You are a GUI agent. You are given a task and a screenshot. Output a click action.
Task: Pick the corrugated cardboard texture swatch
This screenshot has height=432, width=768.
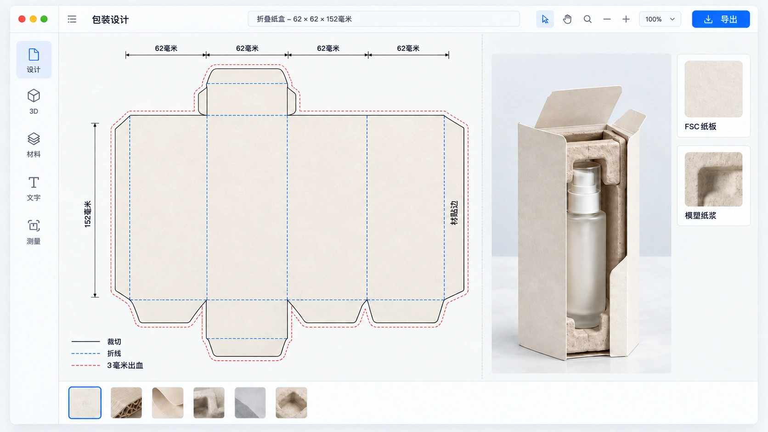click(126, 403)
